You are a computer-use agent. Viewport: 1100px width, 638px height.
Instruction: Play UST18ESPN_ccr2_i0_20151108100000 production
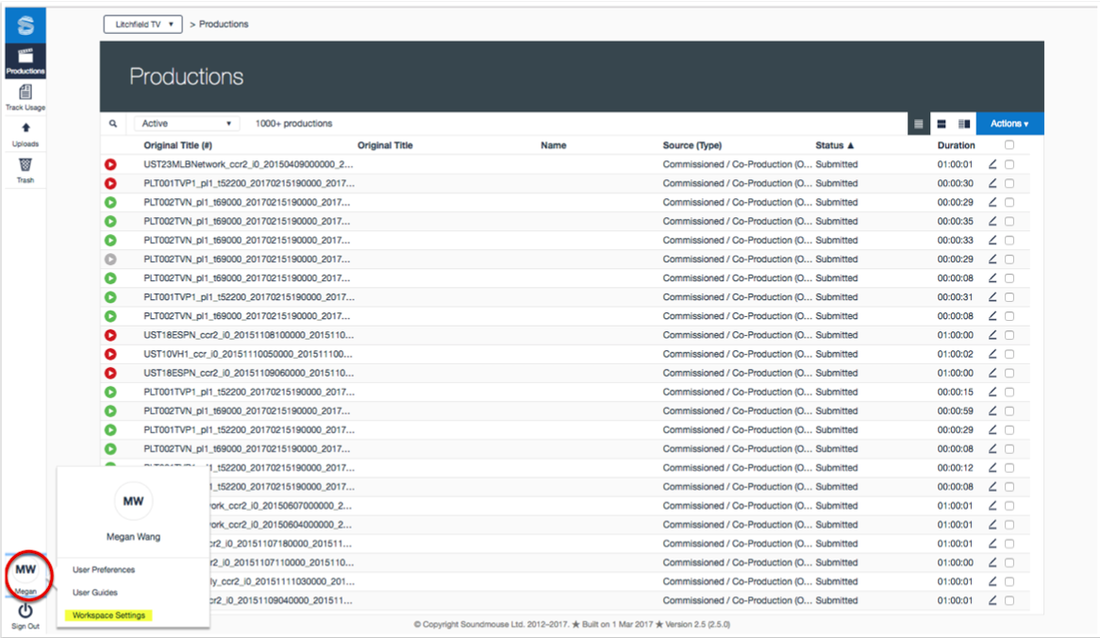coord(110,335)
